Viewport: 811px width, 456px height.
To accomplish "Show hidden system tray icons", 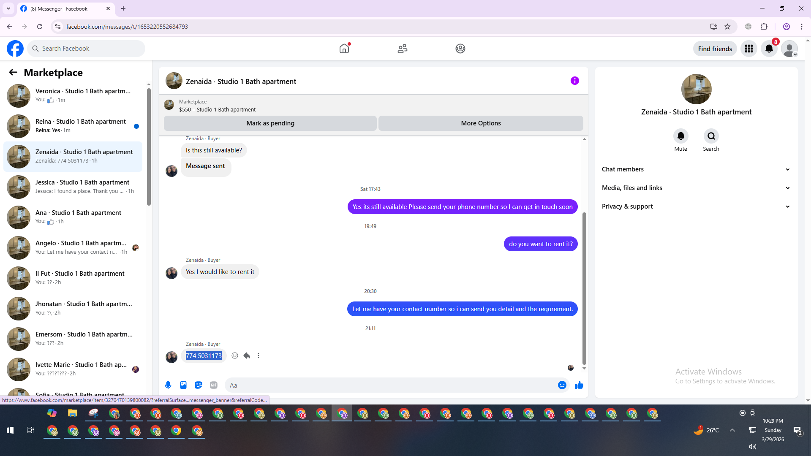I will pos(732,430).
